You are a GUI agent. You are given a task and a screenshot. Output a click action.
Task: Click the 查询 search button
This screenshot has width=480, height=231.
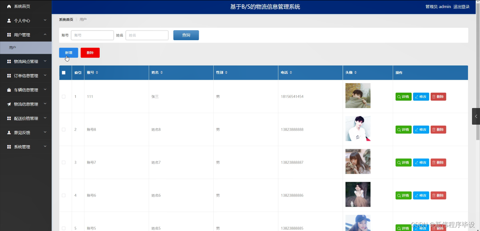click(186, 35)
